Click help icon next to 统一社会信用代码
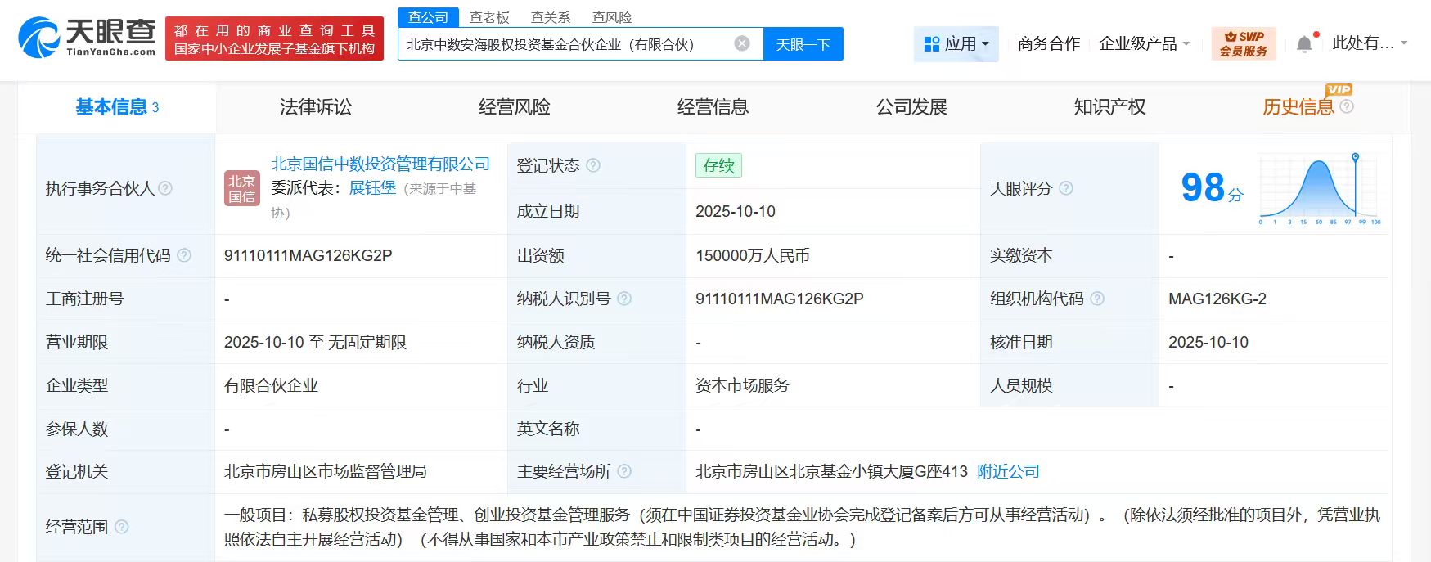 pyautogui.click(x=184, y=255)
